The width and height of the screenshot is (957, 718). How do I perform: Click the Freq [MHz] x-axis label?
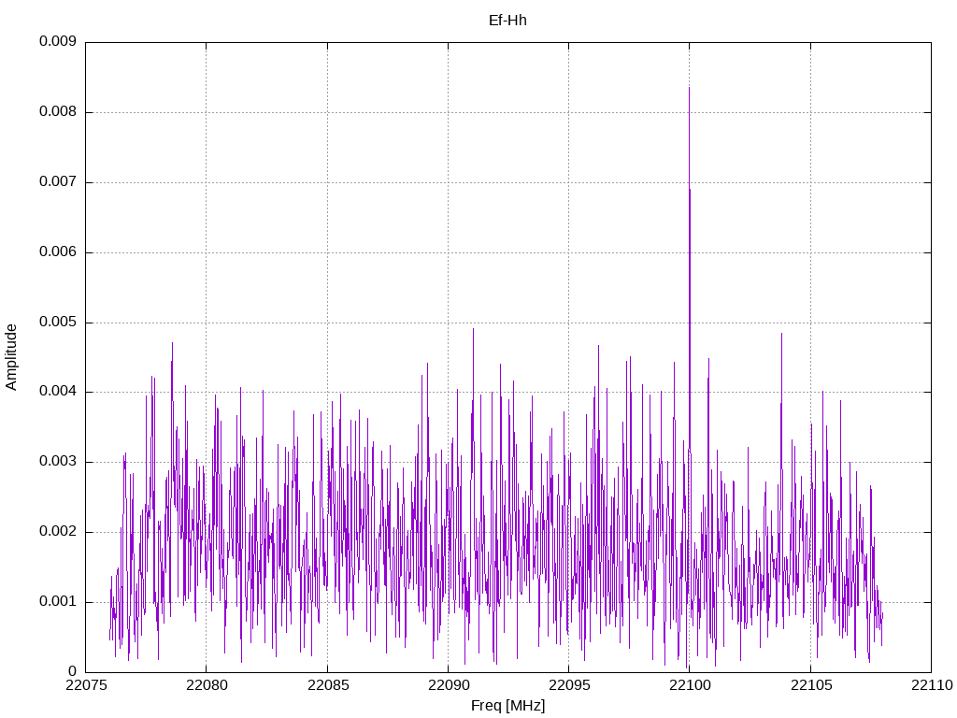pyautogui.click(x=507, y=706)
